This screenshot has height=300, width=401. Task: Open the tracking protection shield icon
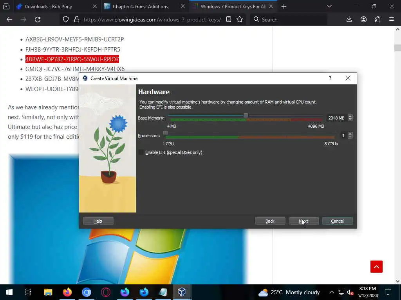click(66, 20)
